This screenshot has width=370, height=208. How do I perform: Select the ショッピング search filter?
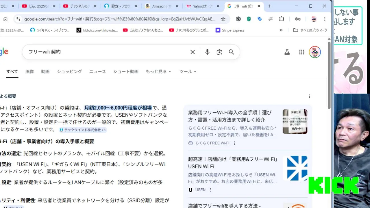coord(69,71)
